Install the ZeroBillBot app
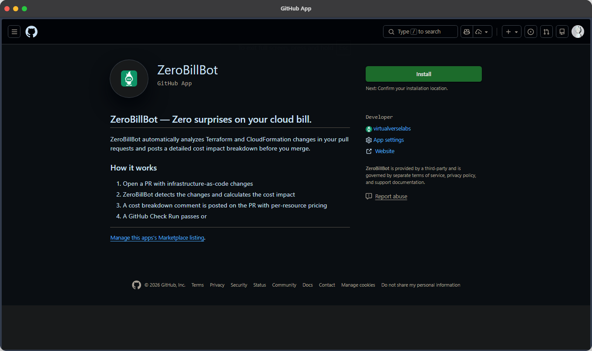 423,74
